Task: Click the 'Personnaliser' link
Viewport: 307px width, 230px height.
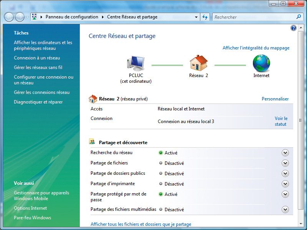Action: click(x=275, y=99)
